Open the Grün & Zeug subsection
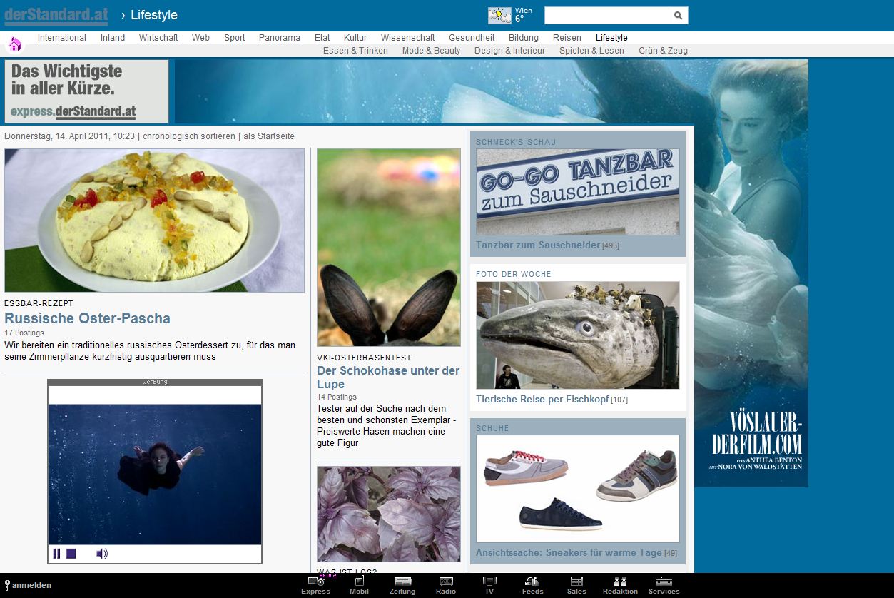 pyautogui.click(x=663, y=51)
